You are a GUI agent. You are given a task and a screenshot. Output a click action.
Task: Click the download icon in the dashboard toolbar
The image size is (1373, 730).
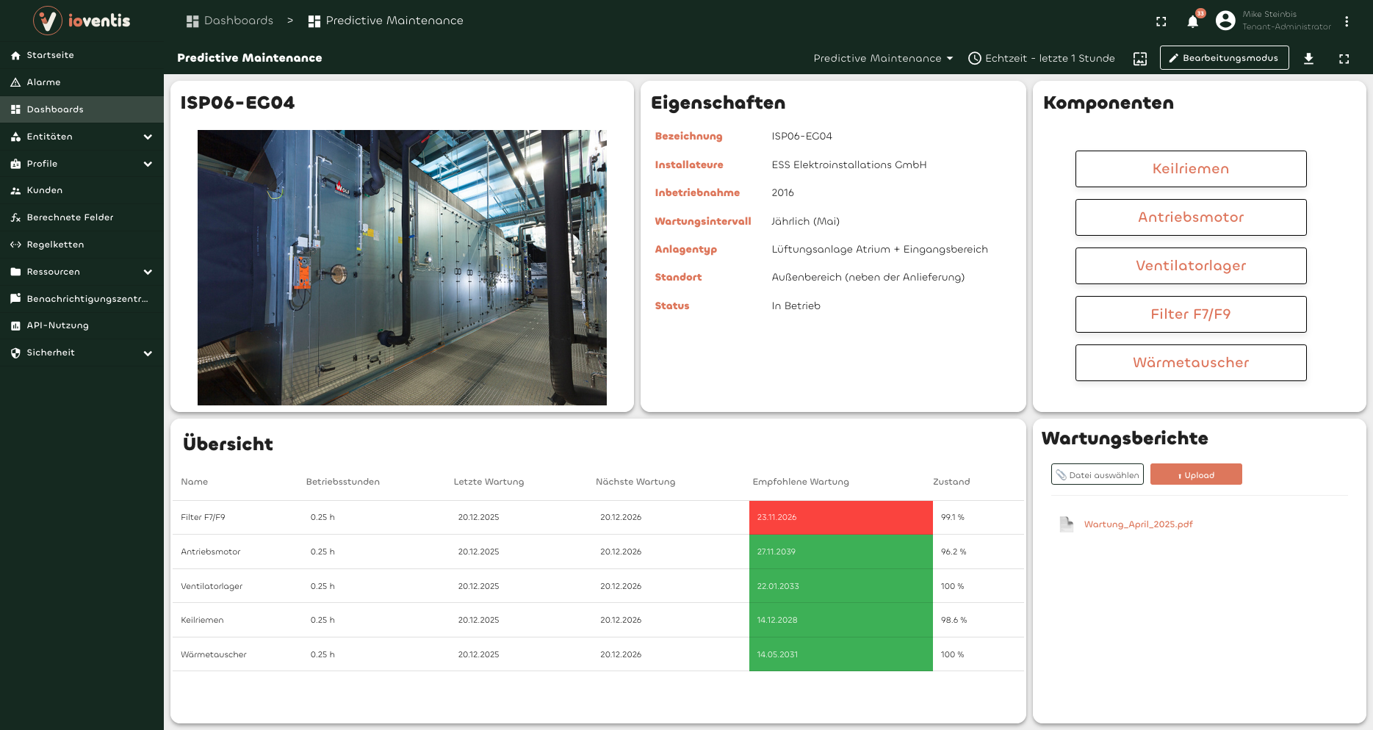(1309, 58)
